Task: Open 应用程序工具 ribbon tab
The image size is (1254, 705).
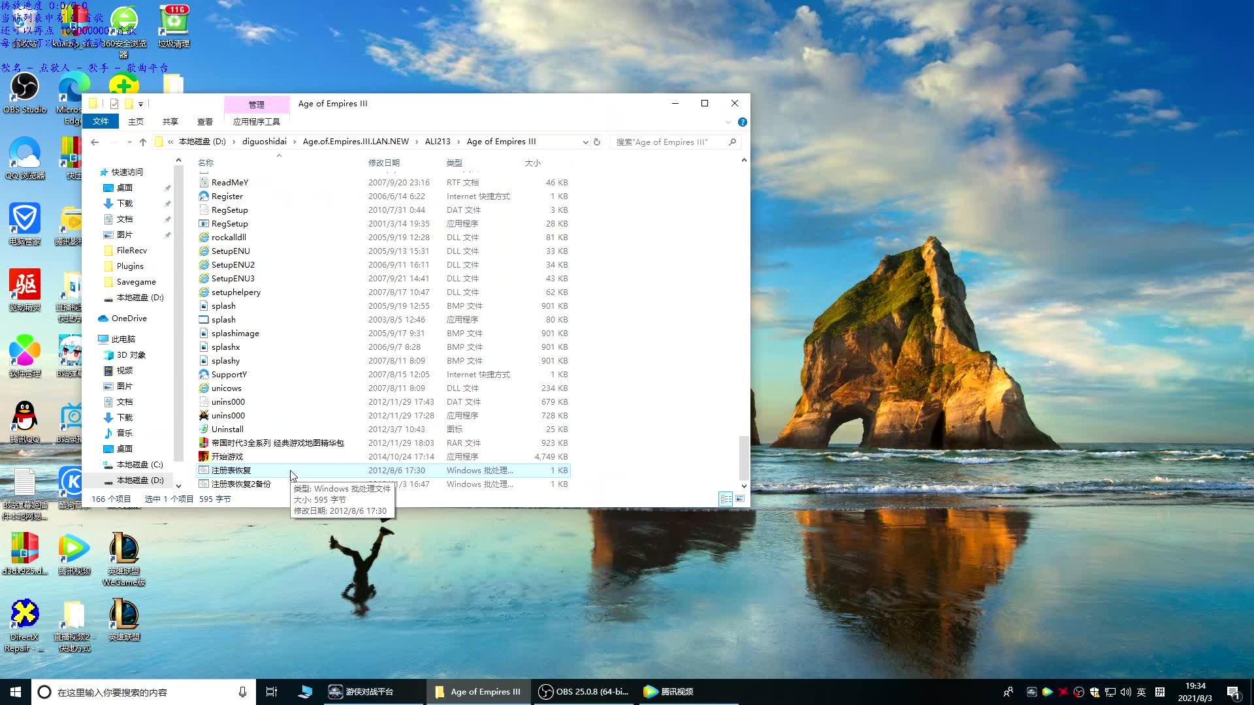Action: [257, 121]
